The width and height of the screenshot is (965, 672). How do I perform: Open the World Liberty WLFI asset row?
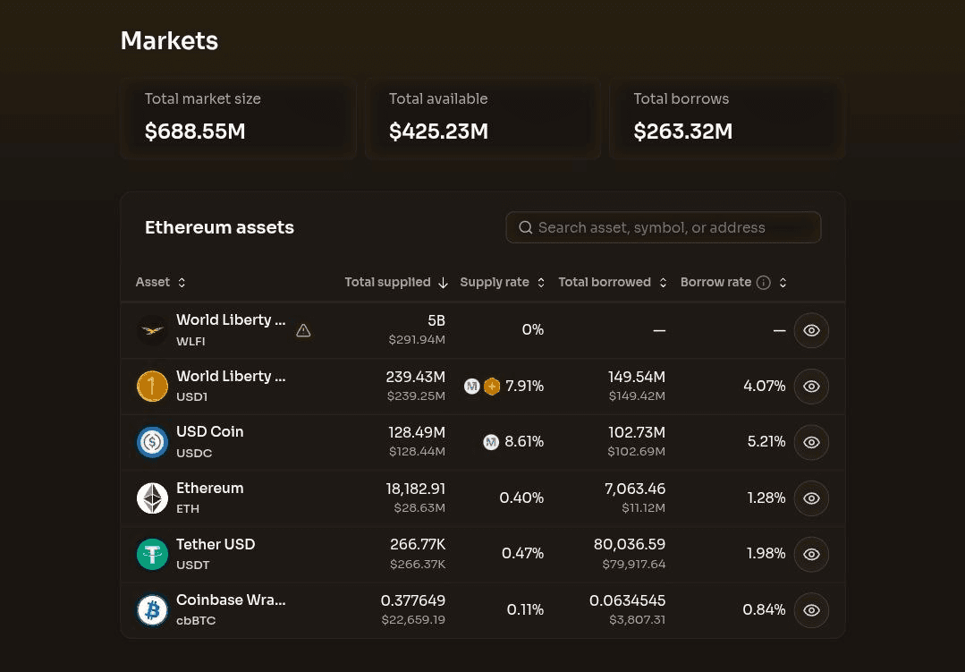483,330
